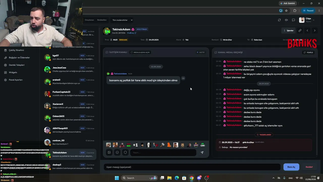Click the Banı Aç button

(x=291, y=167)
